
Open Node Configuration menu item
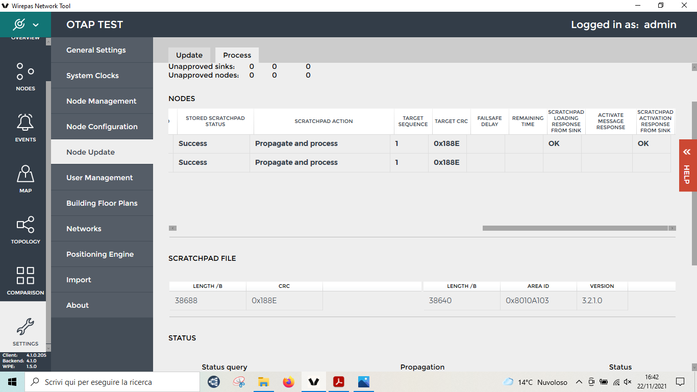[102, 127]
